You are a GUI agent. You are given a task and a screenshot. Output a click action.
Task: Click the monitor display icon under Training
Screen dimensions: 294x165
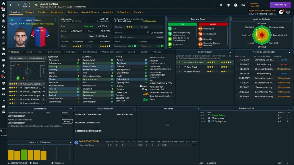click(x=288, y=12)
